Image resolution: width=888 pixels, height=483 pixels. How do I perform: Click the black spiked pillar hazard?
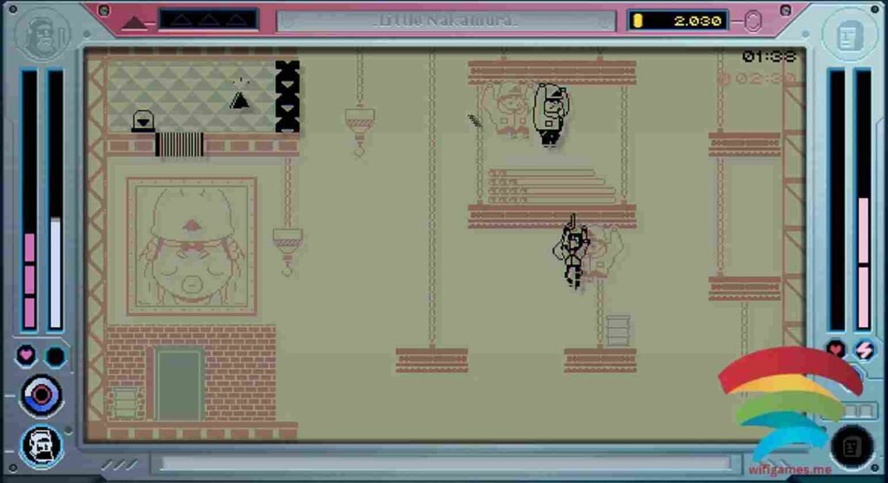pyautogui.click(x=287, y=97)
